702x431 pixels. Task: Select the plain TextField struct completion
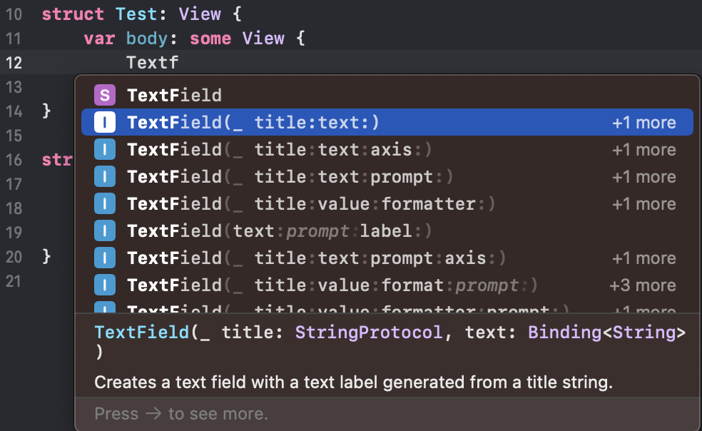(x=175, y=95)
